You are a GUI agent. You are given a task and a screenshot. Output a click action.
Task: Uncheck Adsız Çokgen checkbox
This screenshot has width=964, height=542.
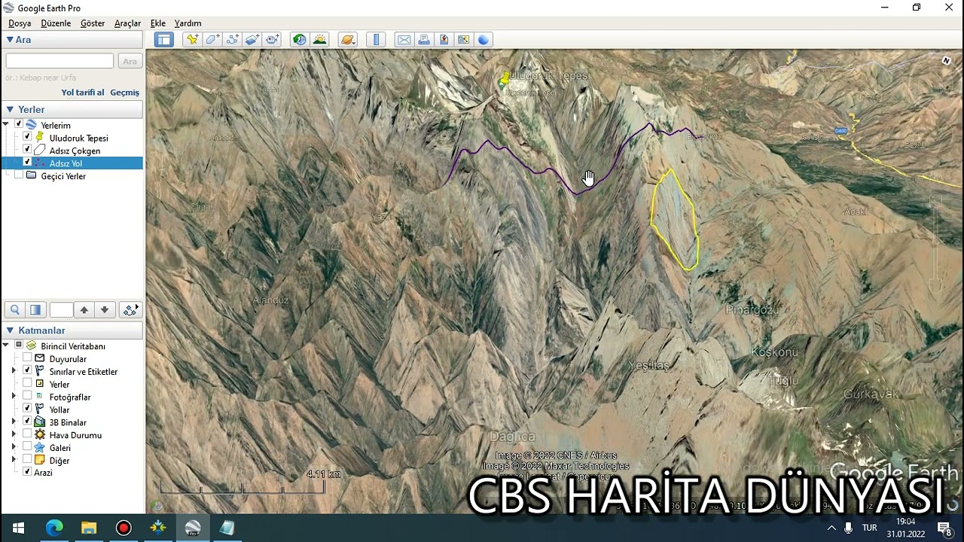(28, 151)
